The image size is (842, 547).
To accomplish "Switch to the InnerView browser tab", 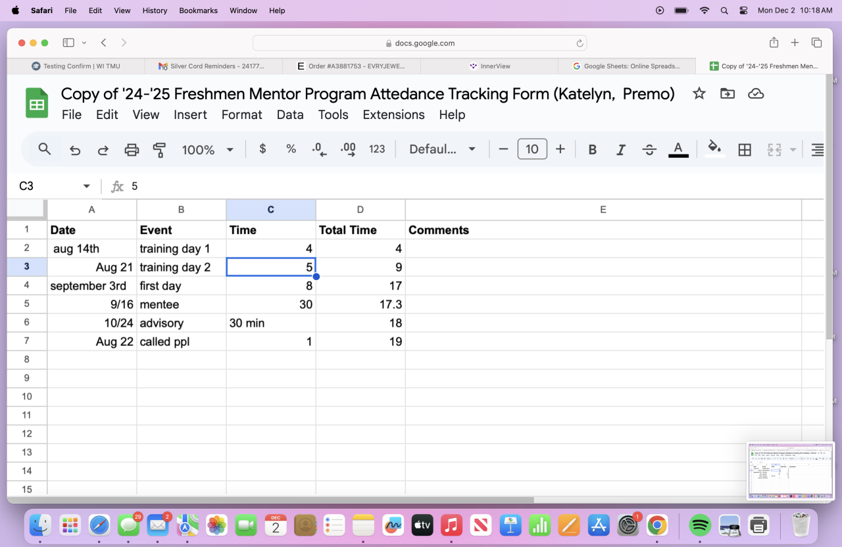I will click(x=489, y=66).
